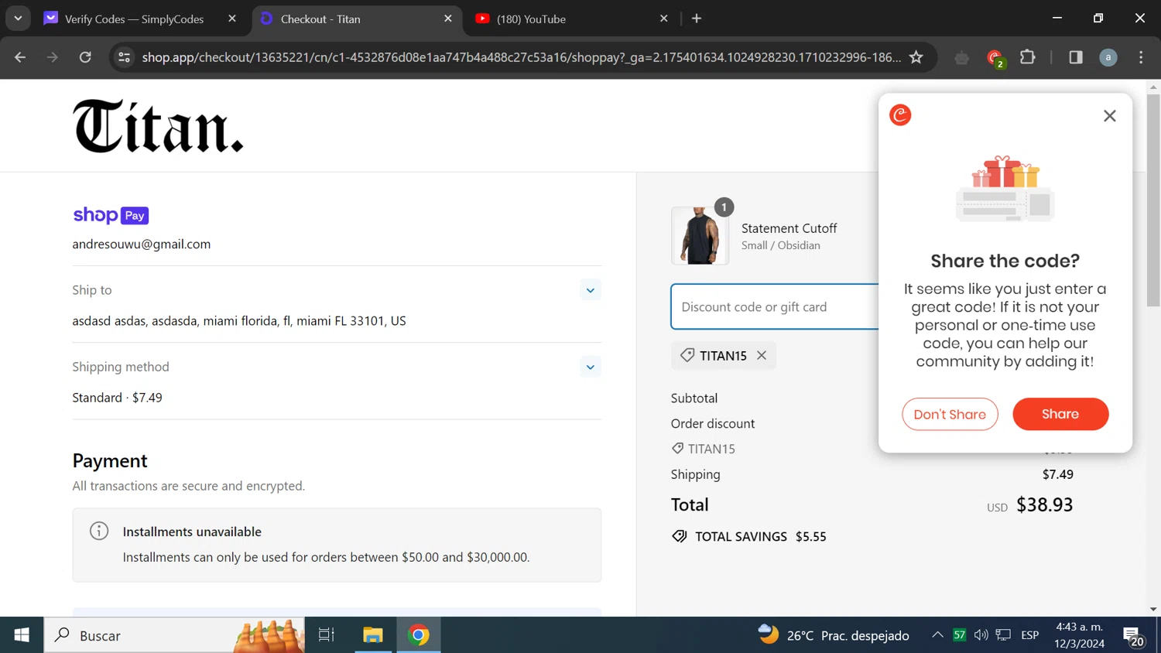1161x653 pixels.
Task: Open the weather widget showing 26°C
Action: [834, 635]
